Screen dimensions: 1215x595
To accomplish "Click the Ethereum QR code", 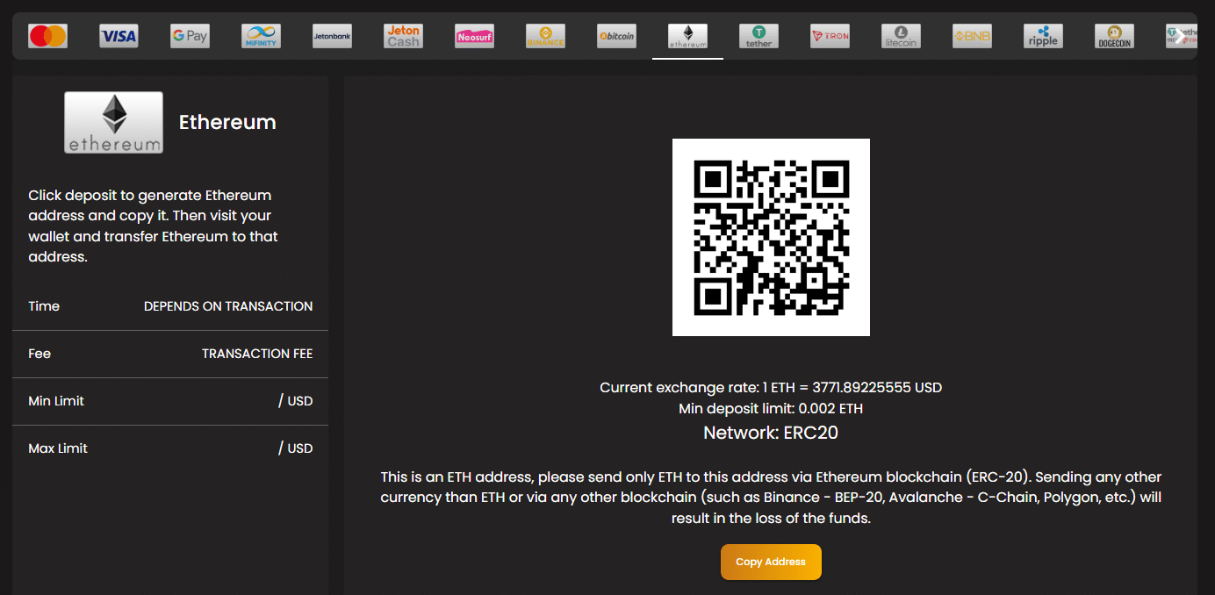I will click(771, 237).
